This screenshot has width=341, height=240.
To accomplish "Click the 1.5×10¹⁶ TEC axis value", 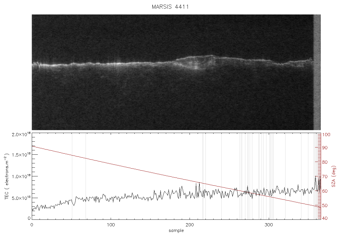I will point(21,155).
